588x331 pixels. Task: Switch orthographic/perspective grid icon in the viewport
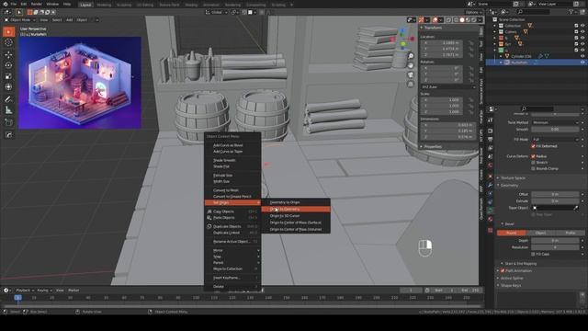[x=411, y=84]
